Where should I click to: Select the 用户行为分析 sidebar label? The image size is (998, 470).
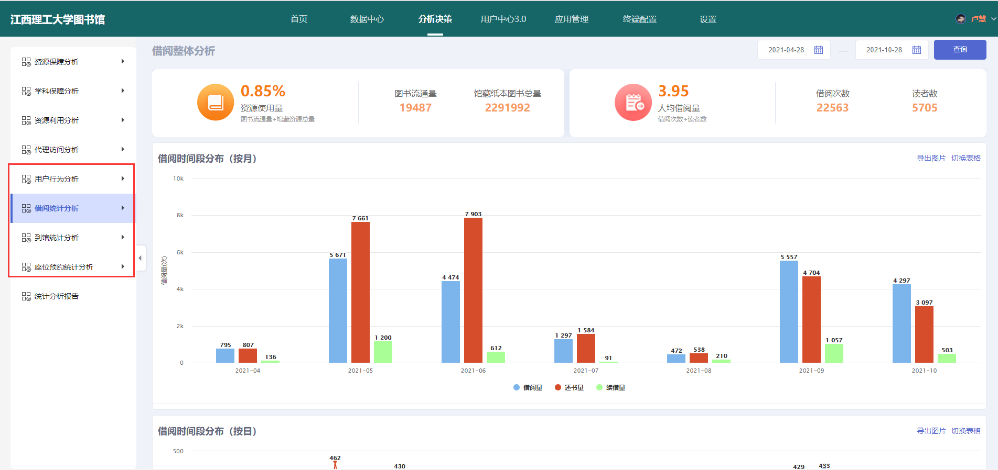(x=57, y=179)
